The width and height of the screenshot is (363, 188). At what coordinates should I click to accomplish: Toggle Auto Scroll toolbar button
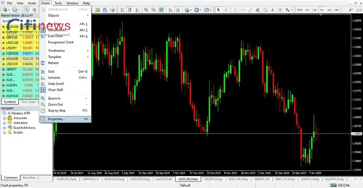tap(171, 10)
